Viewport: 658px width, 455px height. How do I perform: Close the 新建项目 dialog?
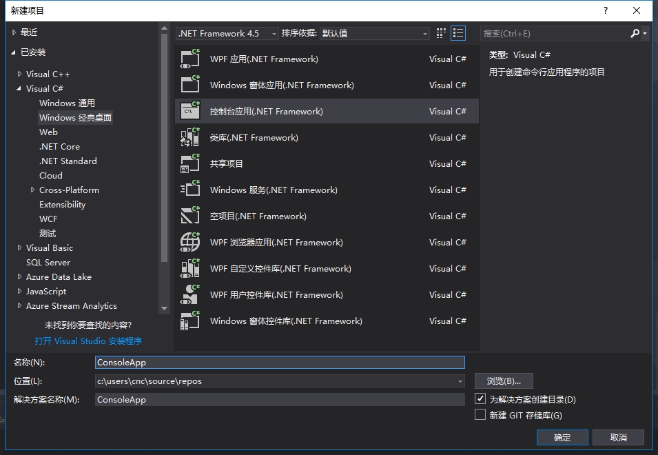(x=636, y=10)
